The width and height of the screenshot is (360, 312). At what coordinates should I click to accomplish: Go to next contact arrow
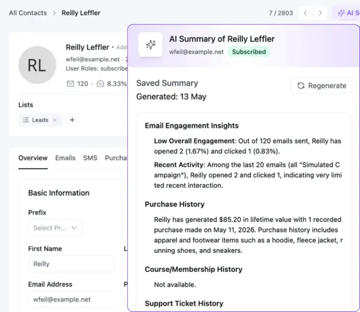320,13
